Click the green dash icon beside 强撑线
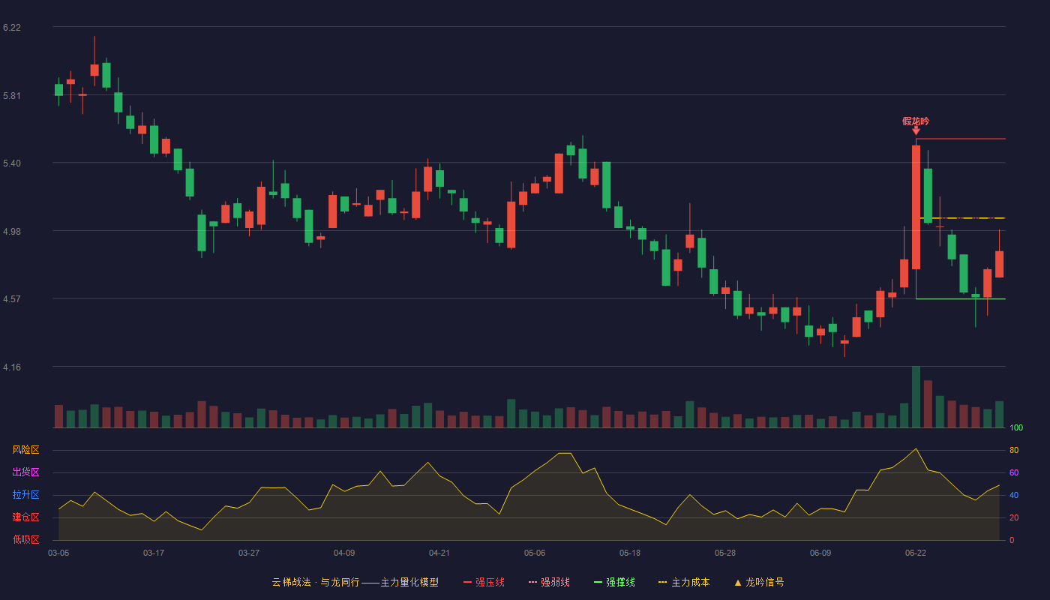 [598, 582]
